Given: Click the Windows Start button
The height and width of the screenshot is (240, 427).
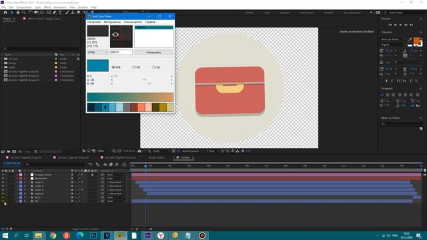Looking at the screenshot, I should tap(5, 235).
